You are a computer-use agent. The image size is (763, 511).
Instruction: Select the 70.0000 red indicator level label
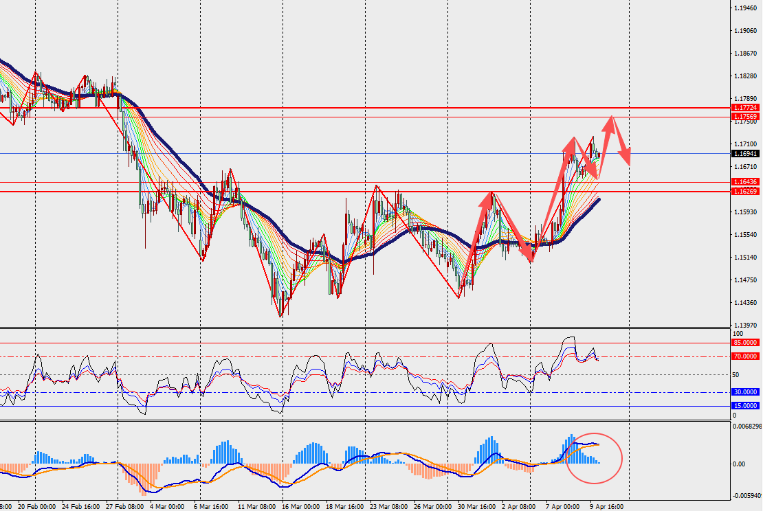click(745, 356)
